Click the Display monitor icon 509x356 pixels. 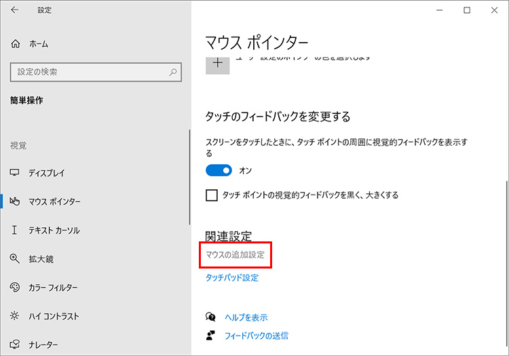(15, 173)
